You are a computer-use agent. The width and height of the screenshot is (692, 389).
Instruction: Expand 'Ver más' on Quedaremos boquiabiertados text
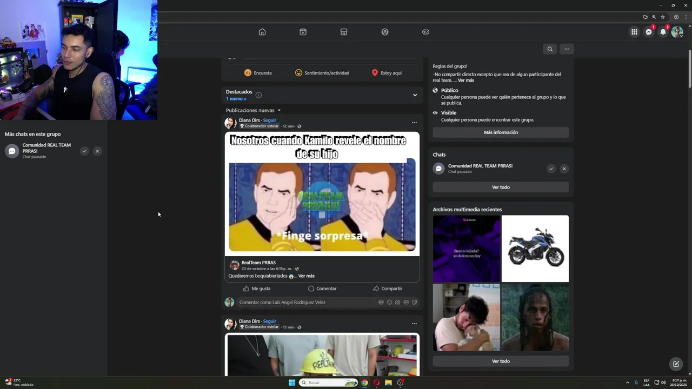pos(306,276)
